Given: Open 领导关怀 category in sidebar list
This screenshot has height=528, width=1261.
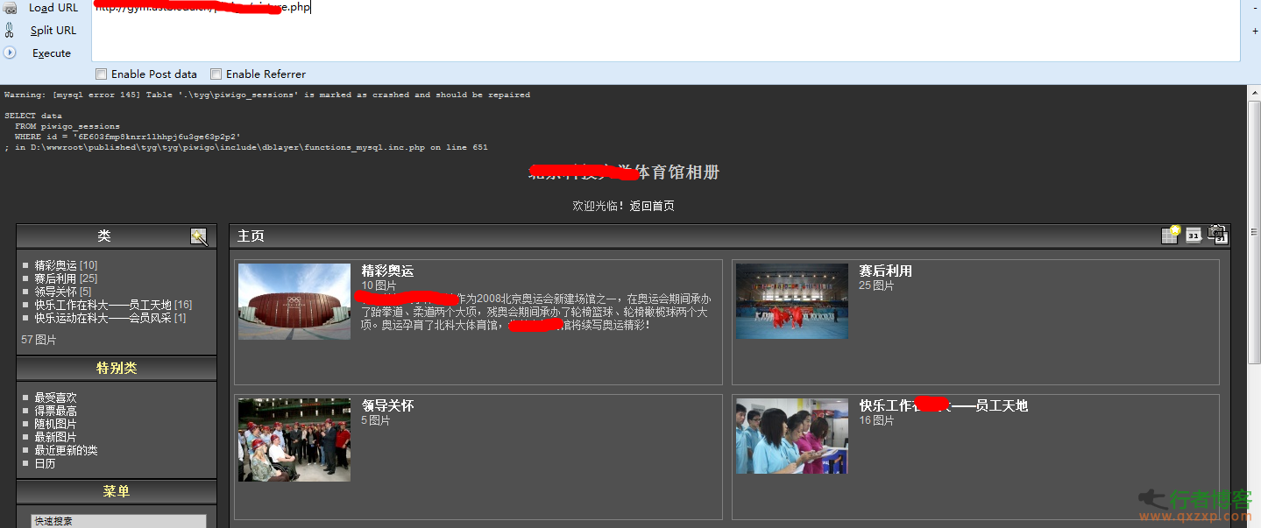Looking at the screenshot, I should (57, 292).
